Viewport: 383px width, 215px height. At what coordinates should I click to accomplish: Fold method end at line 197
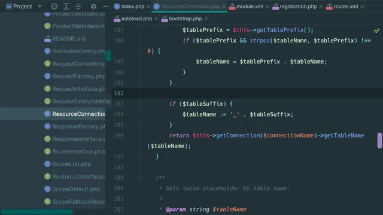click(139, 156)
